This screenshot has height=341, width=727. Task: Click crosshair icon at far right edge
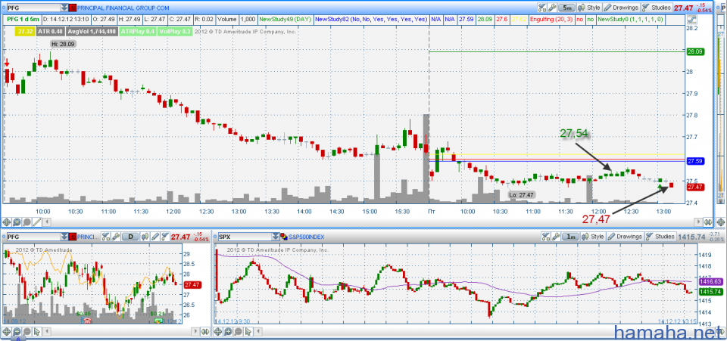[x=720, y=222]
